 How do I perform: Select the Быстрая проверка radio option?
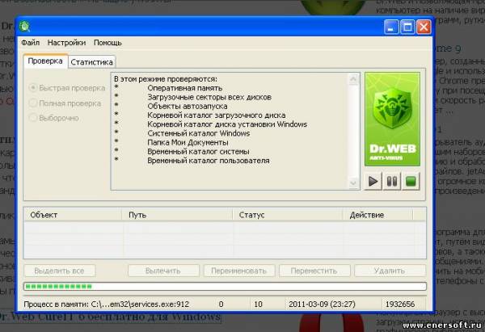[x=67, y=88]
